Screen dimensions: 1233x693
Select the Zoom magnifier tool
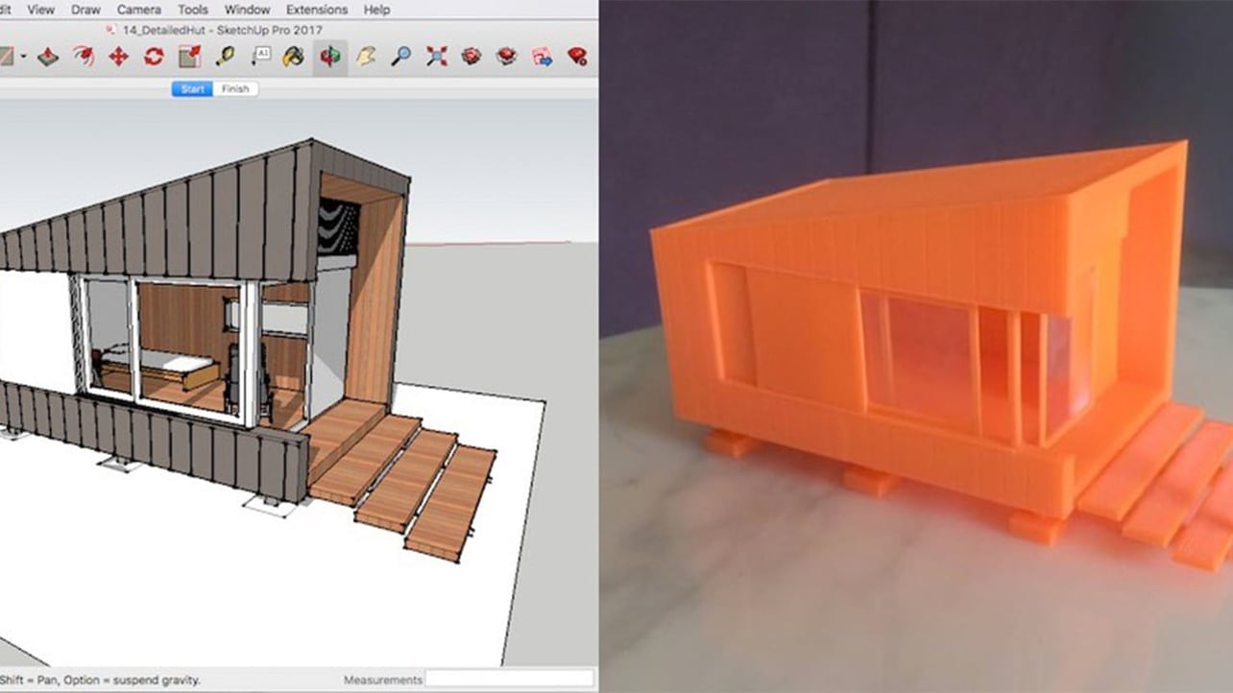coord(401,57)
